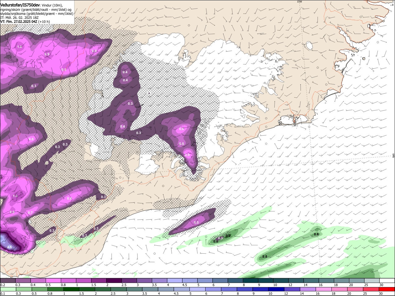This screenshot has width=395, height=296.
Task: Click the 0.7 snowfall contour label
Action: pyautogui.click(x=30, y=213)
